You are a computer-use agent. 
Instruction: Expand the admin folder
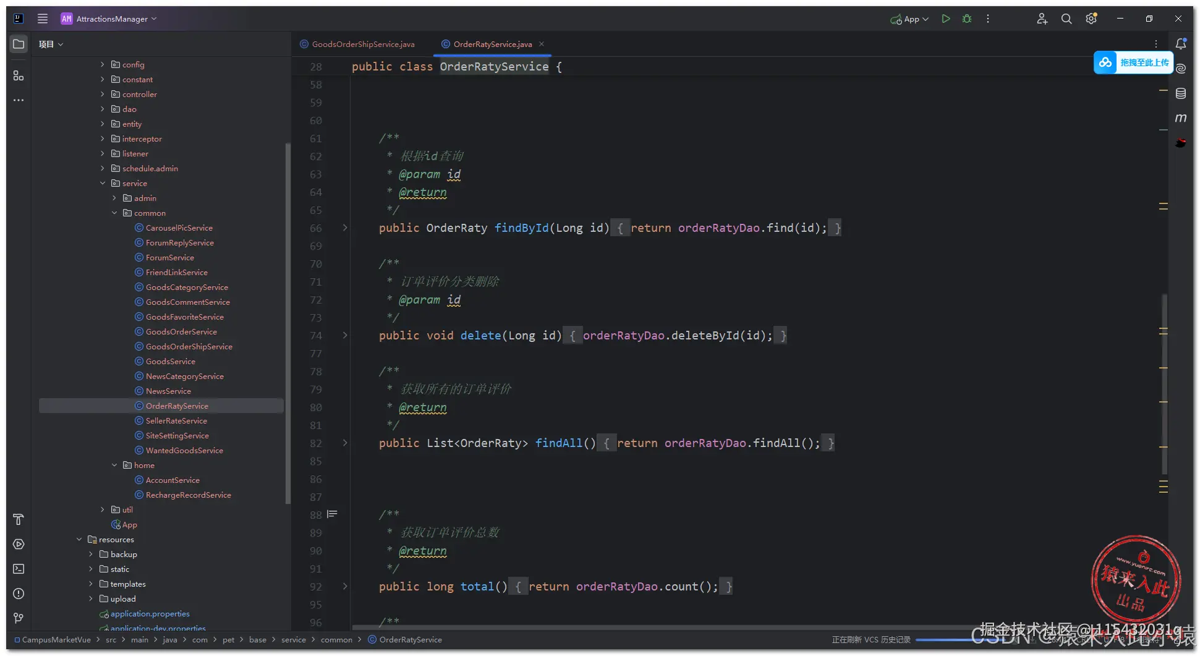click(114, 198)
